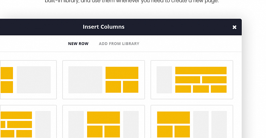Image resolution: width=266 pixels, height=138 pixels.
Task: Click large gray column in top middle layout
Action: [85, 80]
